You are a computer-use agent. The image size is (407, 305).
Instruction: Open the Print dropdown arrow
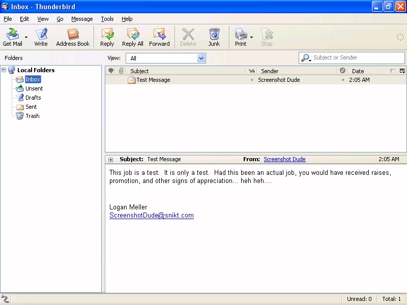(251, 37)
